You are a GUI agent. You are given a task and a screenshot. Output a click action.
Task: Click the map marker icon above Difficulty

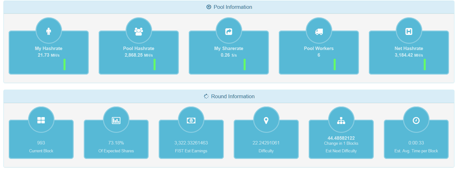(x=266, y=120)
